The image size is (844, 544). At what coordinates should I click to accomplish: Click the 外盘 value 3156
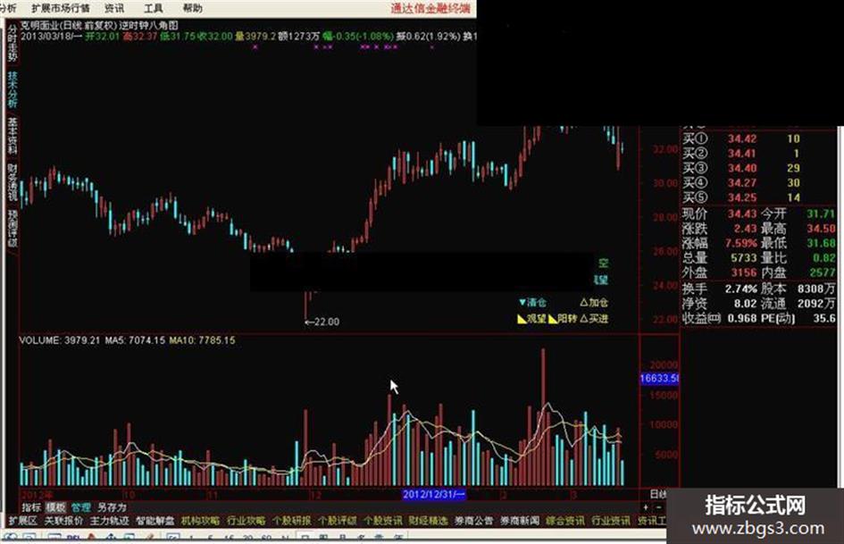tap(745, 273)
